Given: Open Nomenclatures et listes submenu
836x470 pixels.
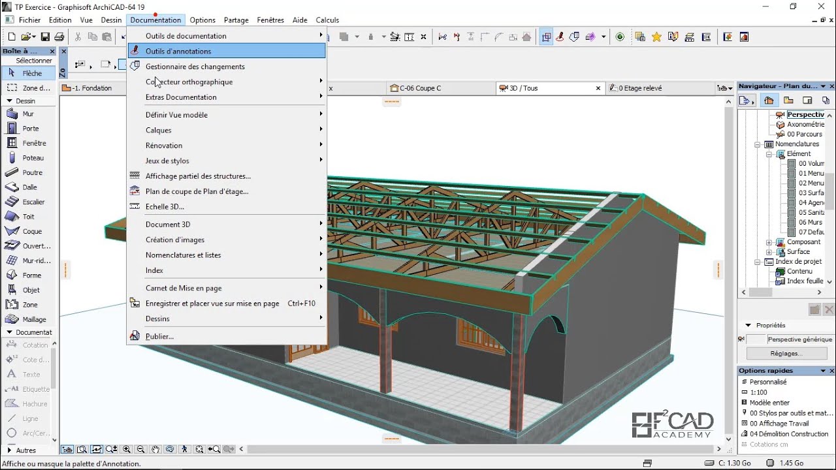Looking at the screenshot, I should pyautogui.click(x=227, y=255).
